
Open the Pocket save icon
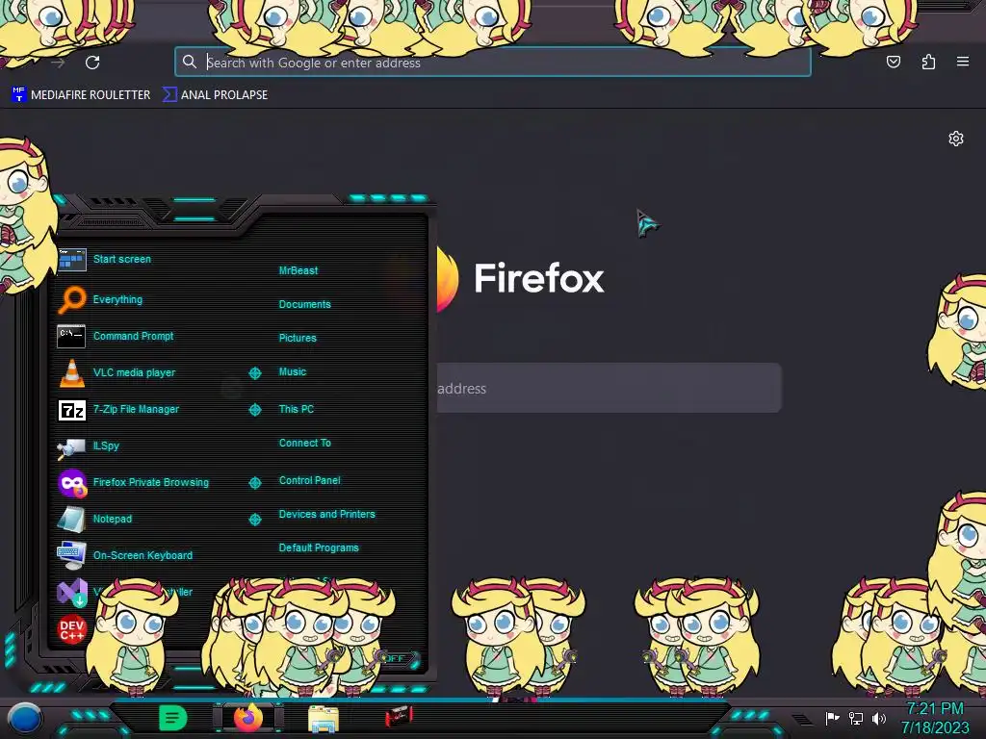pos(893,62)
